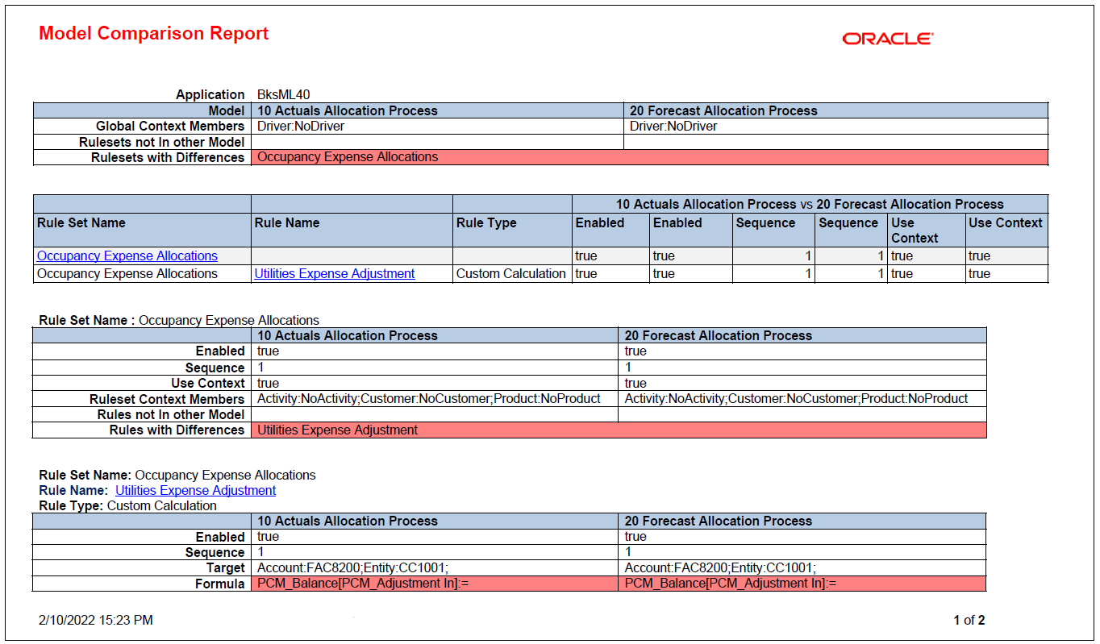Select the Actuals Target Account:FAC8200 cell
Viewport: 1100px width, 644px height.
pyautogui.click(x=435, y=568)
